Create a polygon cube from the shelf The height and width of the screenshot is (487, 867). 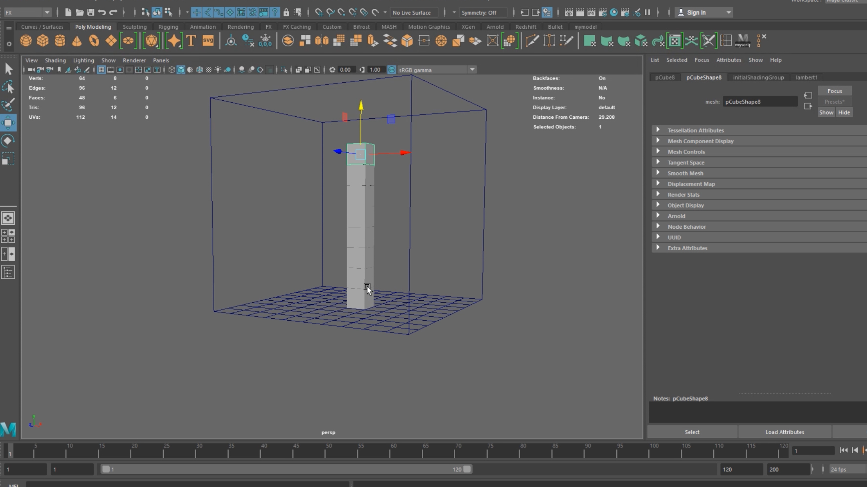pyautogui.click(x=43, y=41)
